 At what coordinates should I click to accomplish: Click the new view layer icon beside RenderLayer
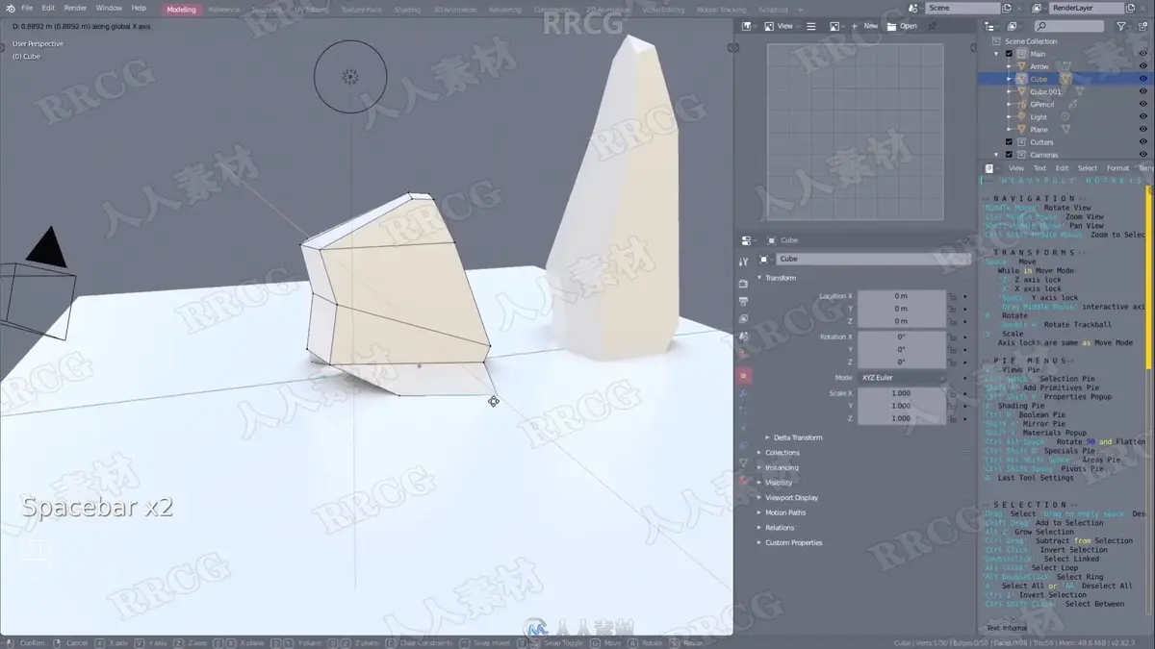click(x=1132, y=8)
